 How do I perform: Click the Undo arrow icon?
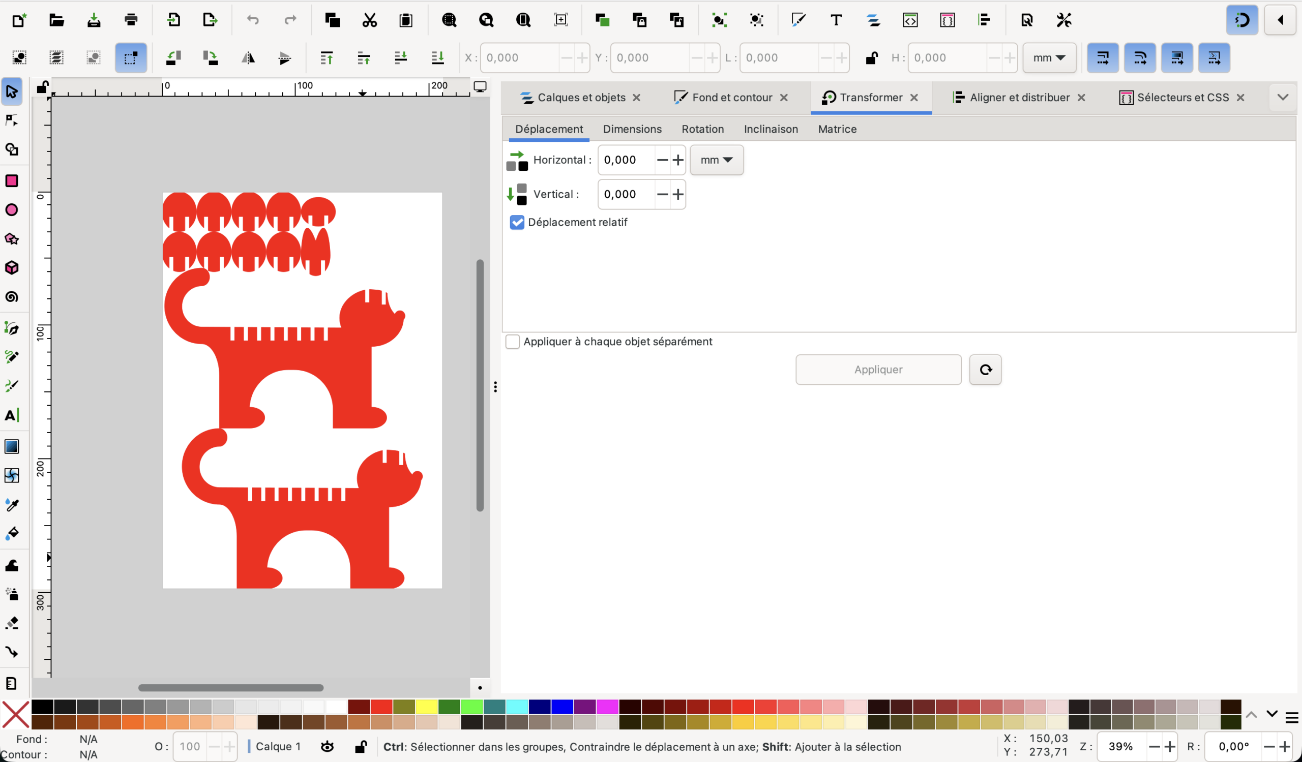pos(253,20)
